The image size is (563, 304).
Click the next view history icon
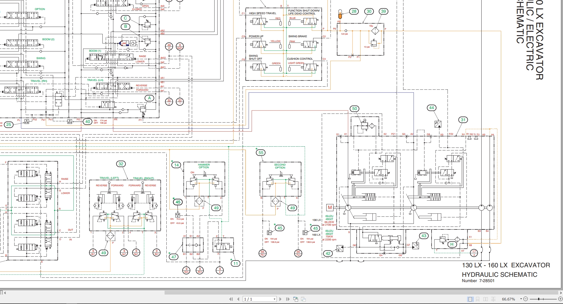click(304, 299)
